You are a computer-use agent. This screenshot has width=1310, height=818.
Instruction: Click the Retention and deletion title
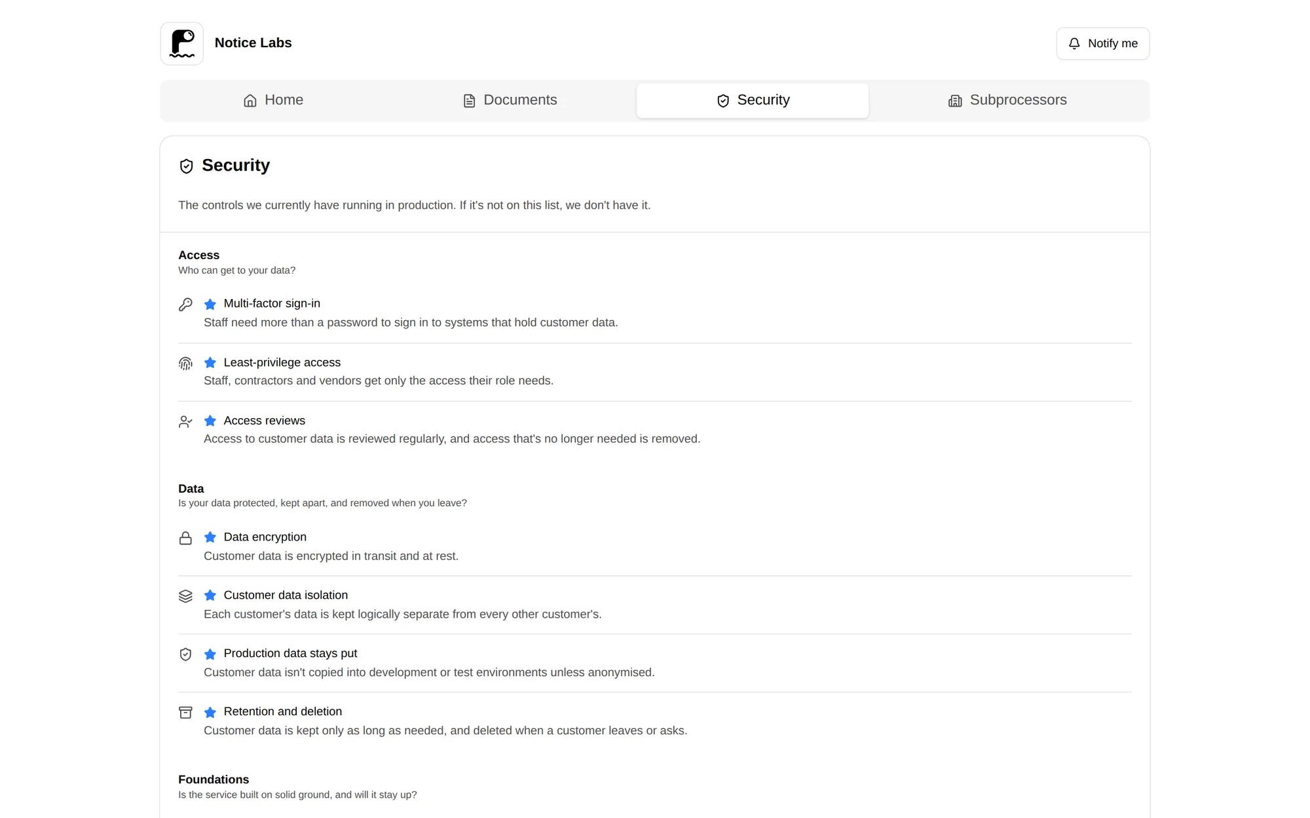pyautogui.click(x=282, y=712)
